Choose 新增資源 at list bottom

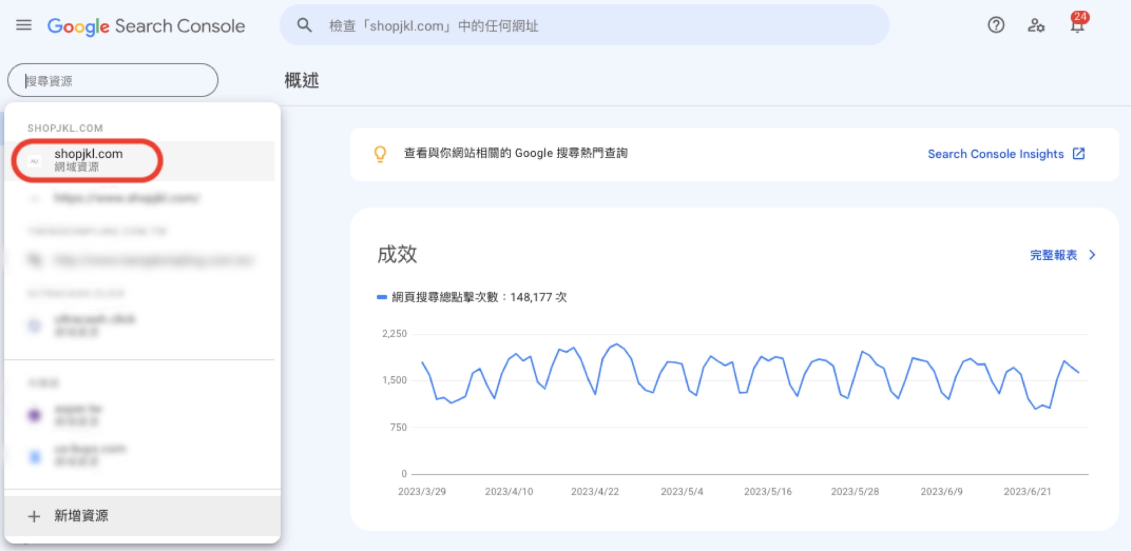(81, 516)
